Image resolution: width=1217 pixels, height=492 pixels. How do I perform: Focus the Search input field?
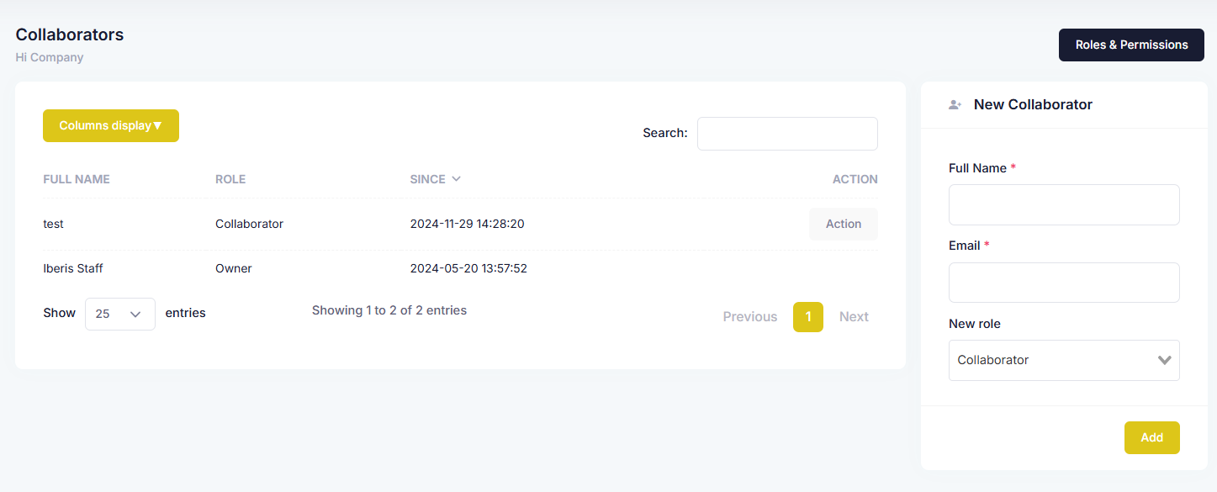tap(787, 134)
